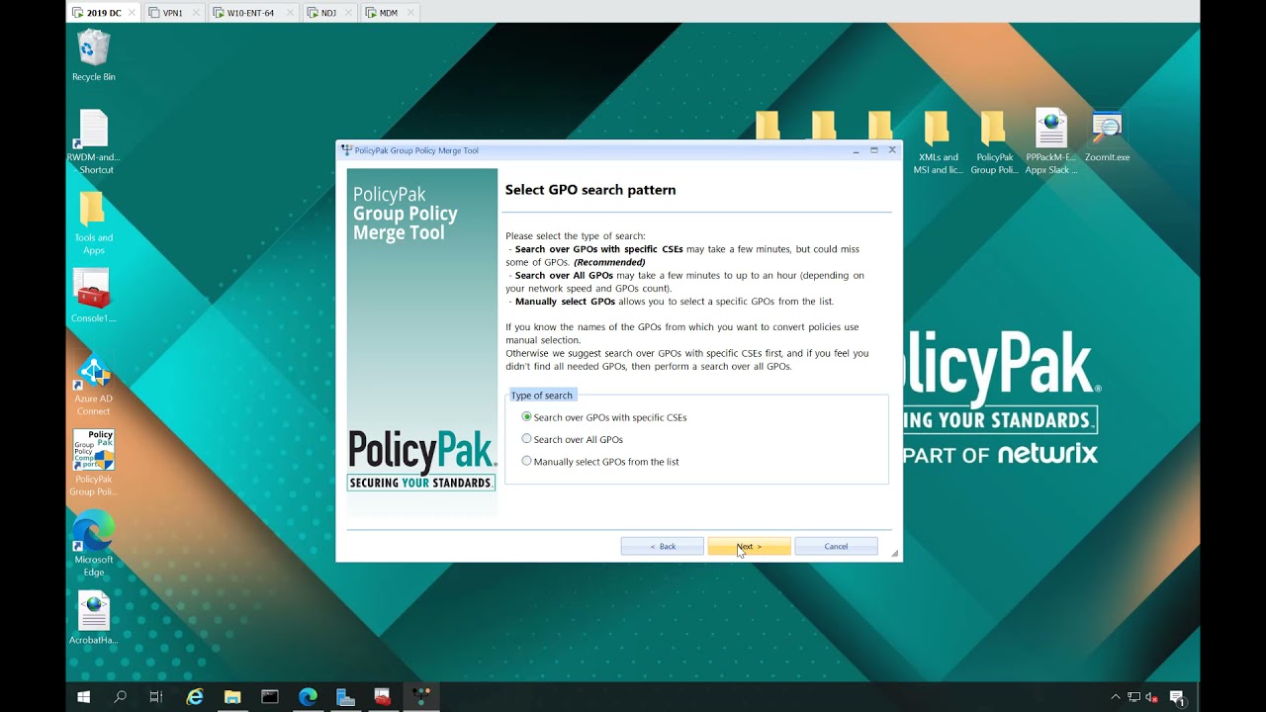Launch ZoomIt.exe from the desktop

pyautogui.click(x=1107, y=136)
